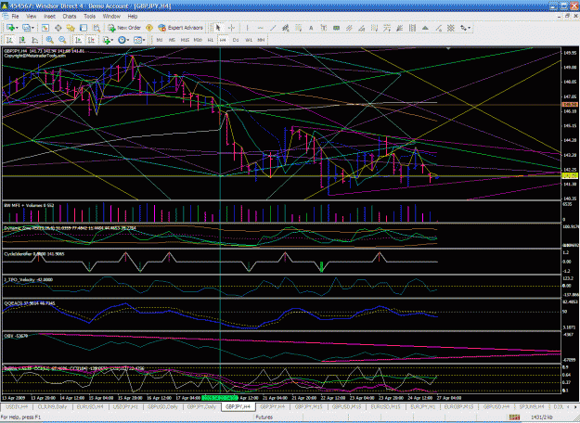Switch chart to Candlesticks mode
The width and height of the screenshot is (580, 423).
coord(22,40)
